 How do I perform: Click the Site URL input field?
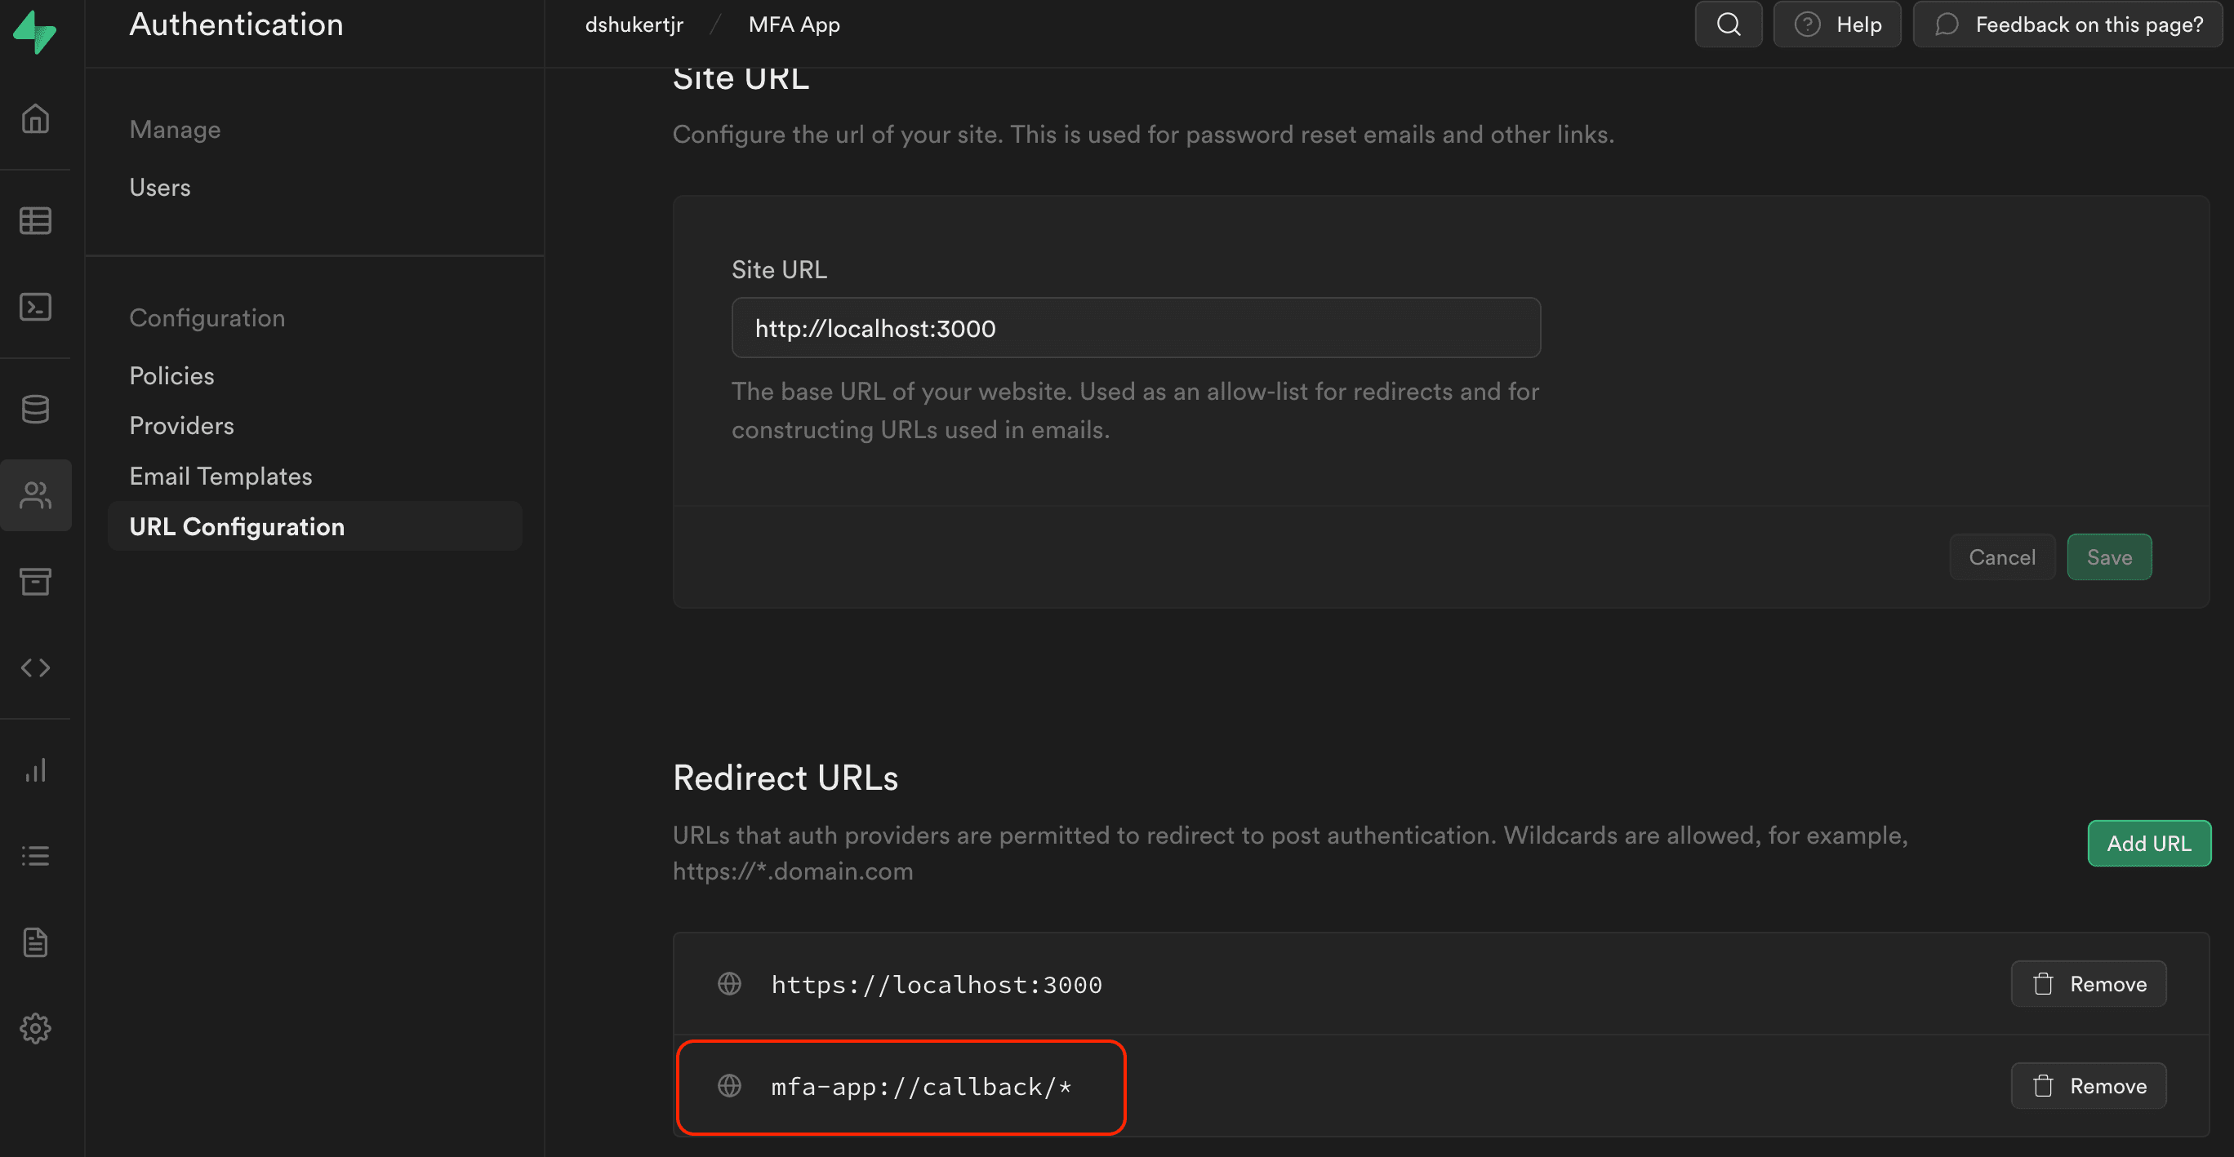coord(1136,326)
